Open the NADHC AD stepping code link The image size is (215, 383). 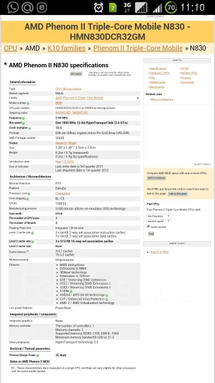coord(80,113)
